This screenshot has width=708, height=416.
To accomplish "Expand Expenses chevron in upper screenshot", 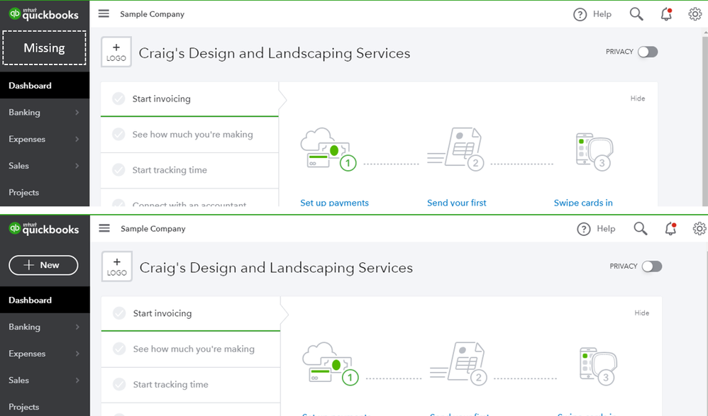I will coord(77,139).
